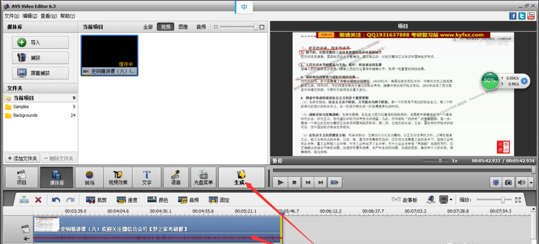Open the YouTube icon in top right
The image size is (539, 244).
[531, 16]
